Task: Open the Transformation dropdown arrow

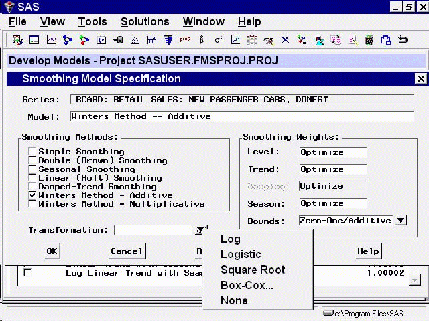Action: [x=201, y=229]
